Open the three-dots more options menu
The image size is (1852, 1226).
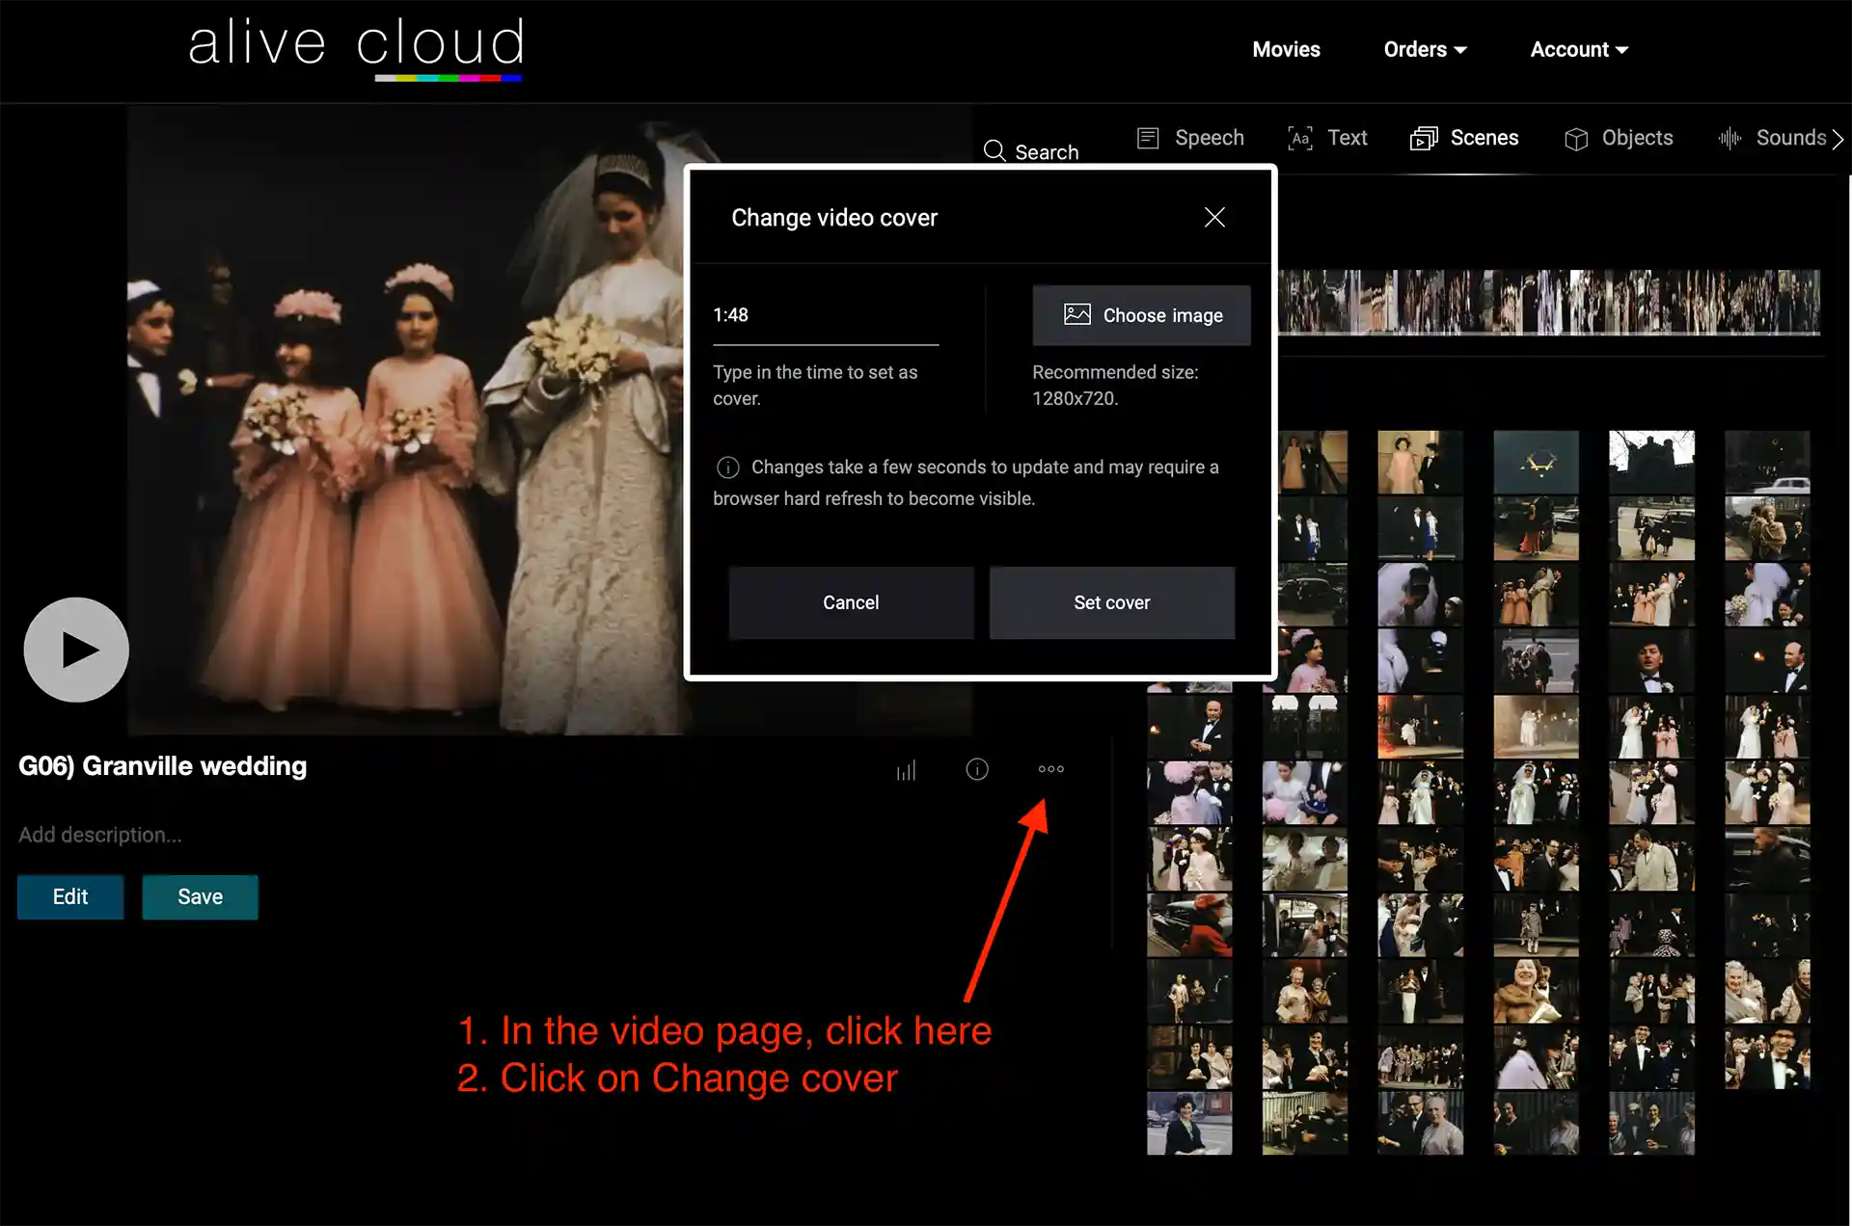pos(1050,769)
